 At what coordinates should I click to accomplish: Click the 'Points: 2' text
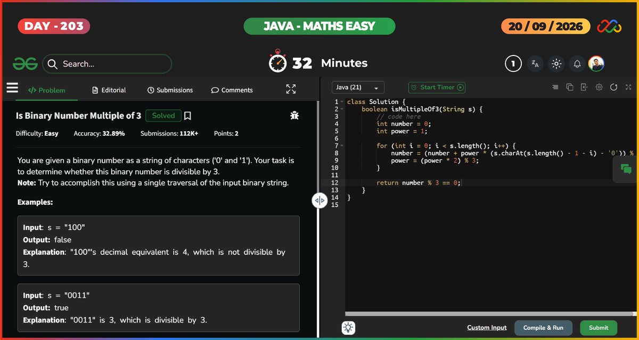pos(226,133)
